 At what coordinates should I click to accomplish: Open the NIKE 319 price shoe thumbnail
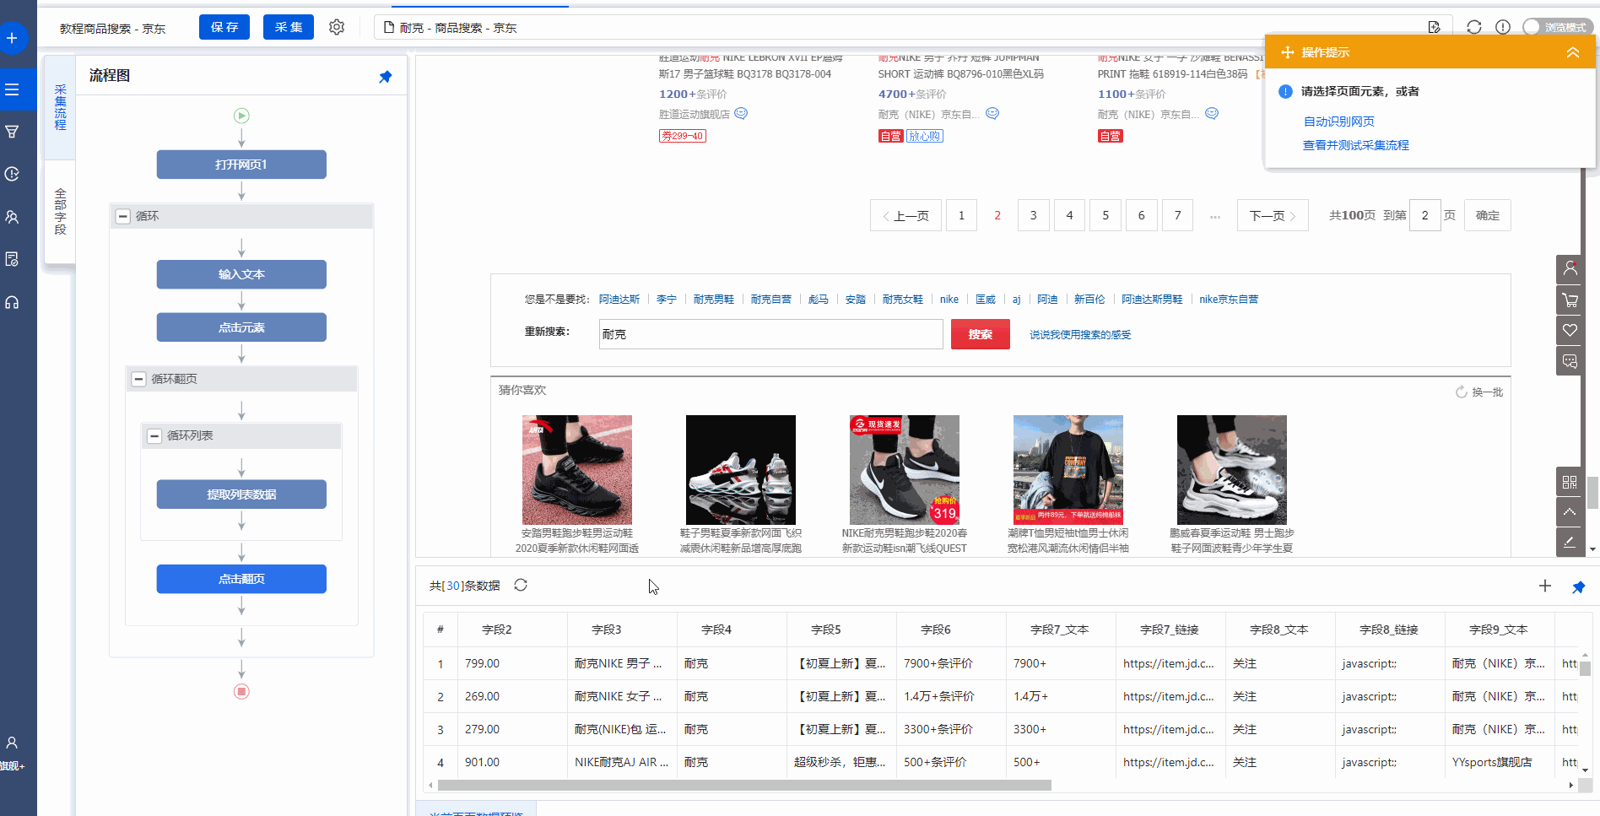[x=905, y=470]
